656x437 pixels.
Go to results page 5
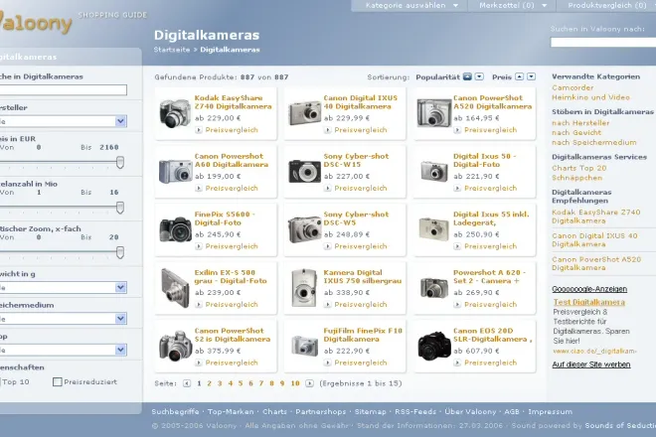click(x=241, y=383)
